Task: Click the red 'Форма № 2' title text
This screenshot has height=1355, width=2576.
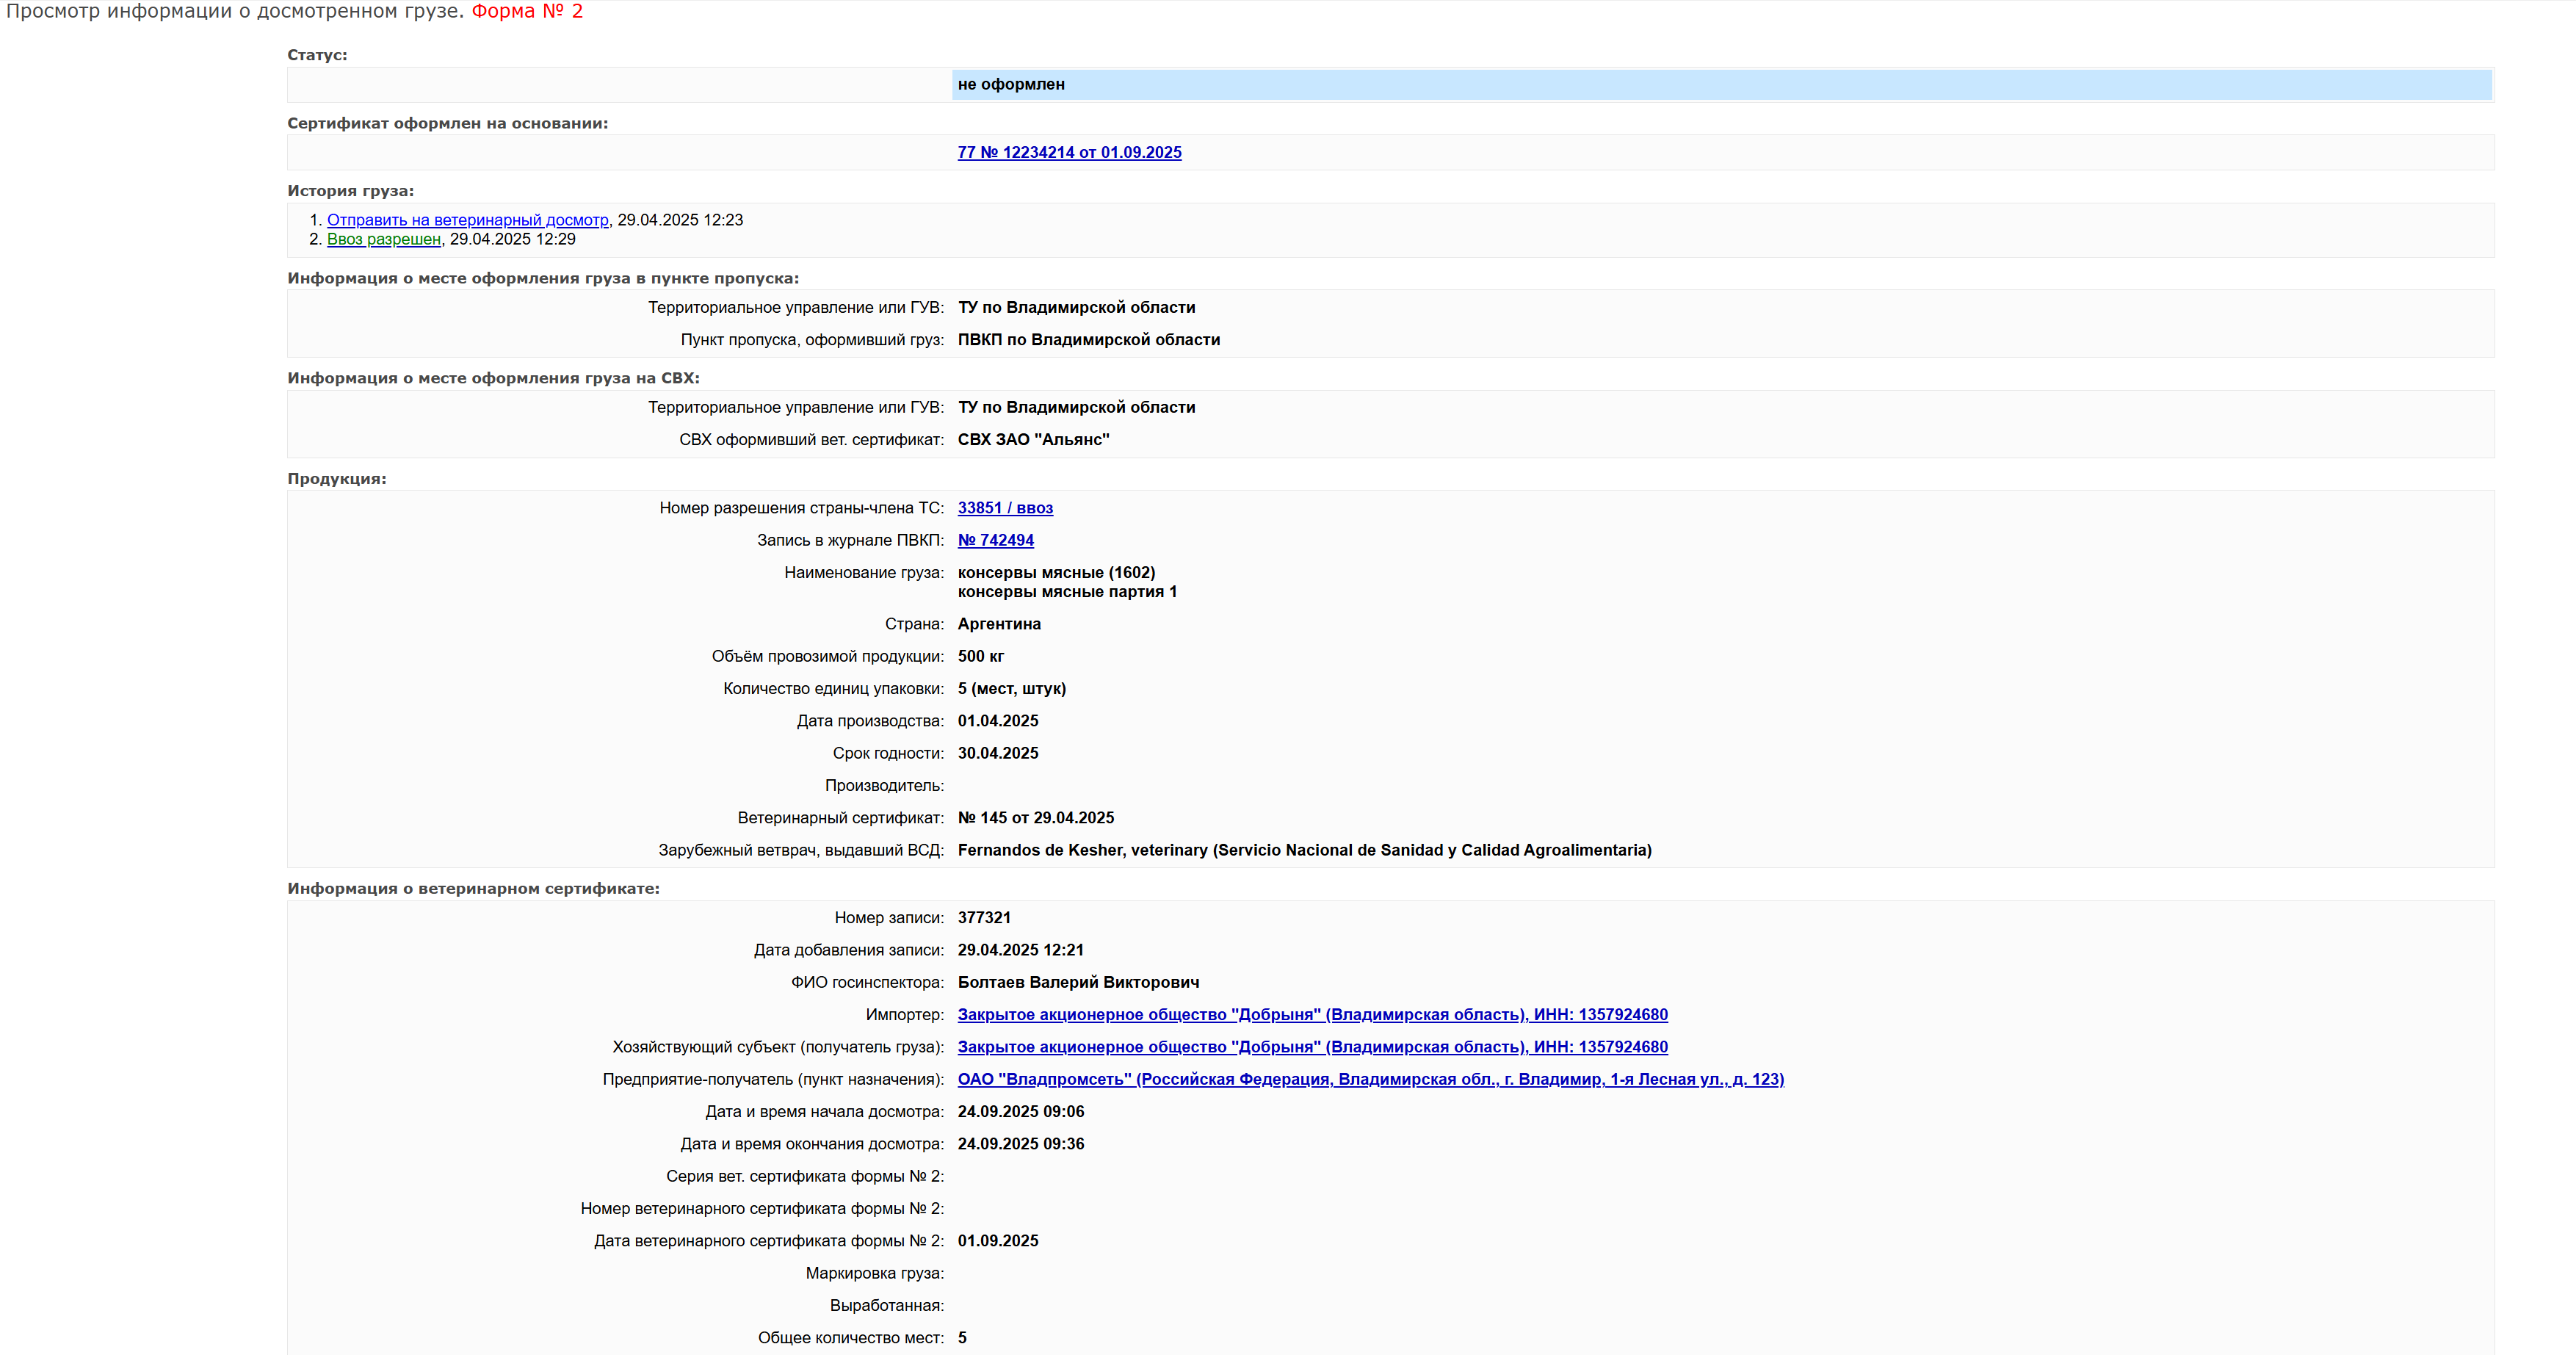Action: pos(527,11)
